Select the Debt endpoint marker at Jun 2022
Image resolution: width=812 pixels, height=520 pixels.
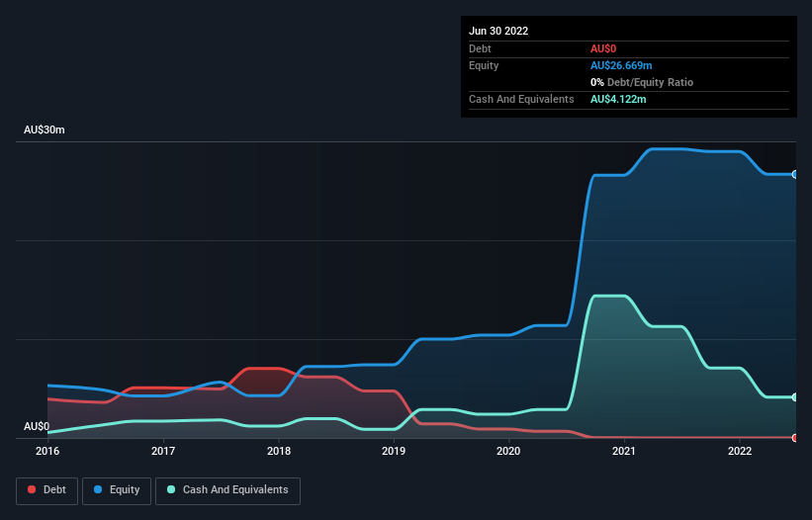[795, 438]
